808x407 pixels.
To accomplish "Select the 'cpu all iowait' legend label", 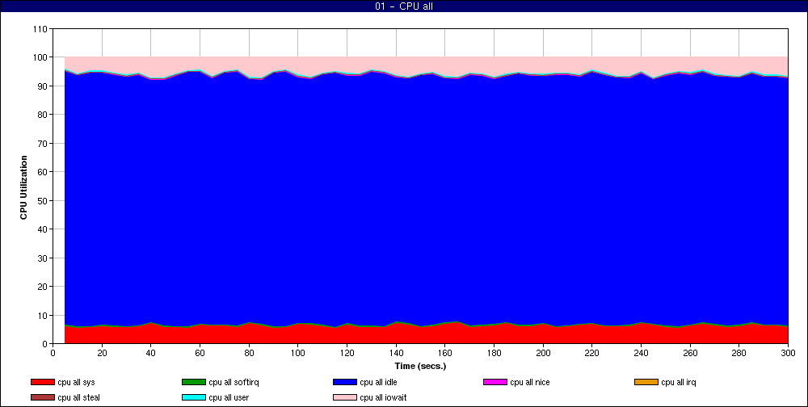I will (x=383, y=398).
